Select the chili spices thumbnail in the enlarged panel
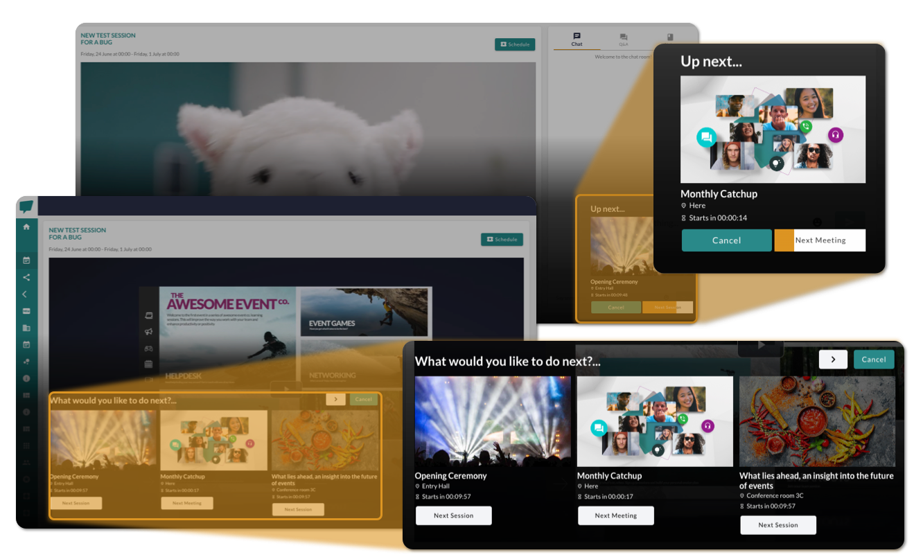914x557 pixels. tap(817, 421)
